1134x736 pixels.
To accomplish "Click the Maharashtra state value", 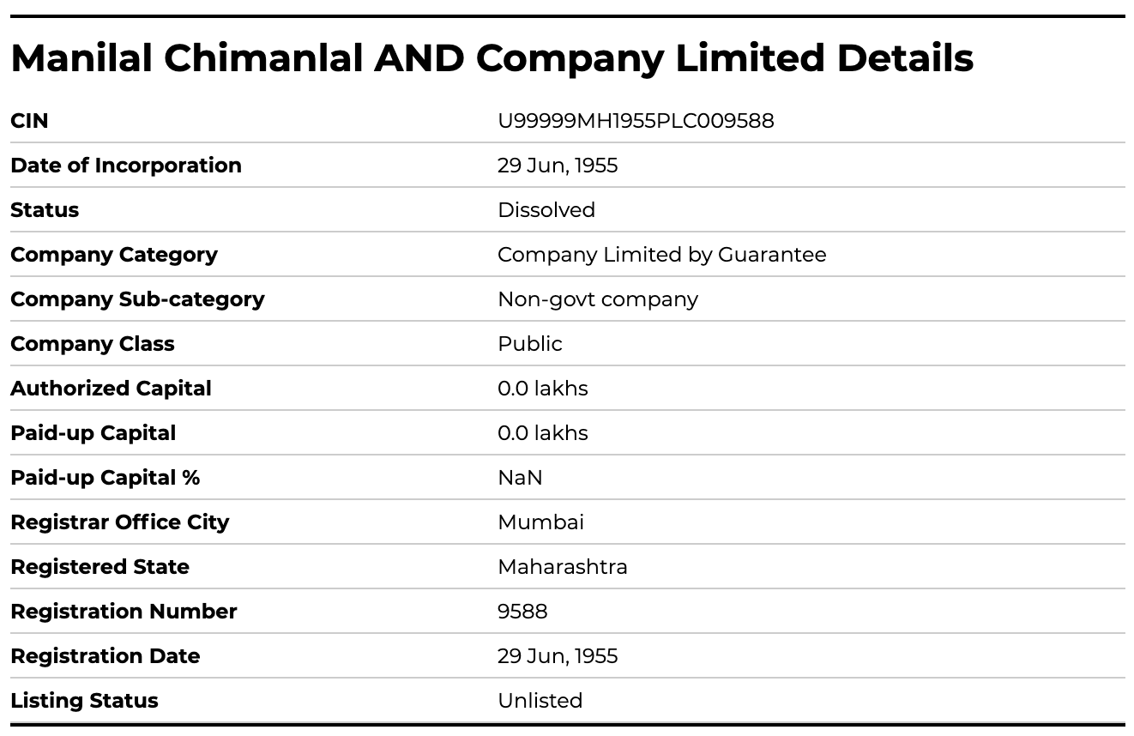I will 563,567.
